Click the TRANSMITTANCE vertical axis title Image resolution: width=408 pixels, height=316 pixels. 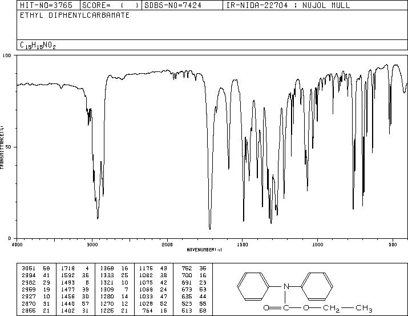click(x=2, y=147)
